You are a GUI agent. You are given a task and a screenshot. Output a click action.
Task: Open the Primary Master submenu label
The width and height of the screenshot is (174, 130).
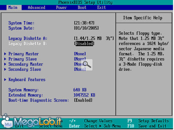pyautogui.click(x=24, y=54)
